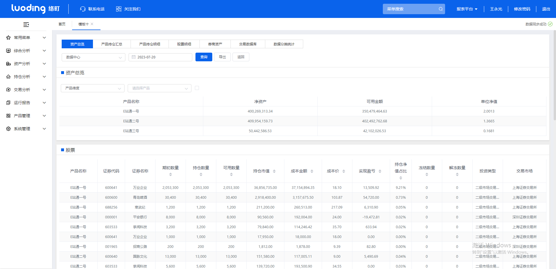Viewport: 556px width, 269px height.
Task: Tick the checkbox next to product selector
Action: point(197,88)
